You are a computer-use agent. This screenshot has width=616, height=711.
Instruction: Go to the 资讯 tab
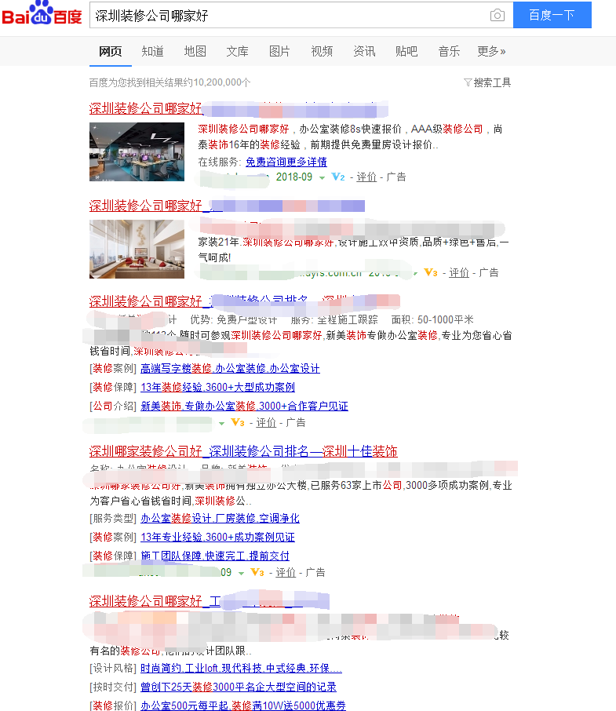tap(364, 51)
